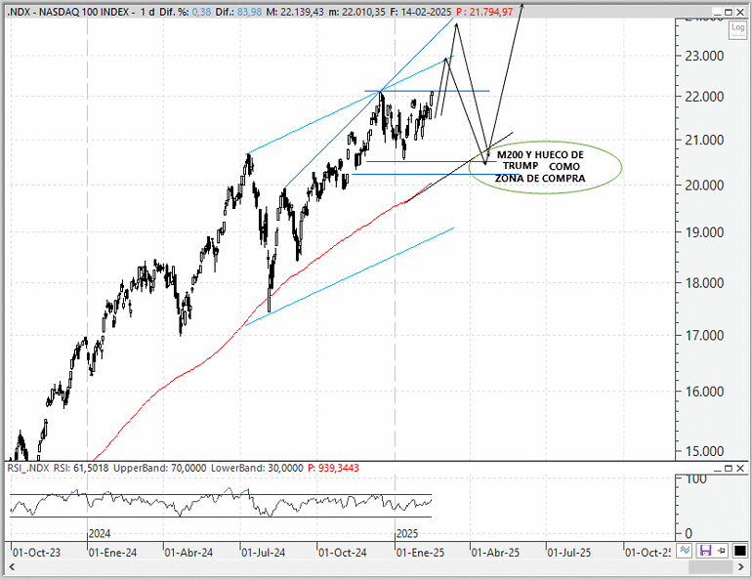Click the 'LowerBand: 30,0000' text
752x580 pixels.
(x=257, y=468)
